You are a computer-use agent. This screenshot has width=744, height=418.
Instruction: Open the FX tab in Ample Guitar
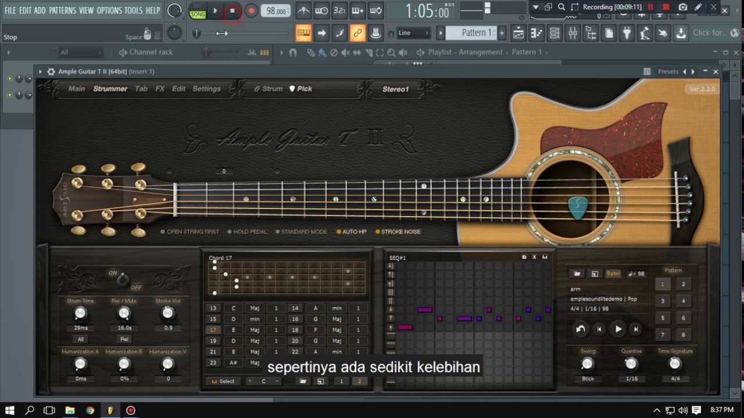160,89
